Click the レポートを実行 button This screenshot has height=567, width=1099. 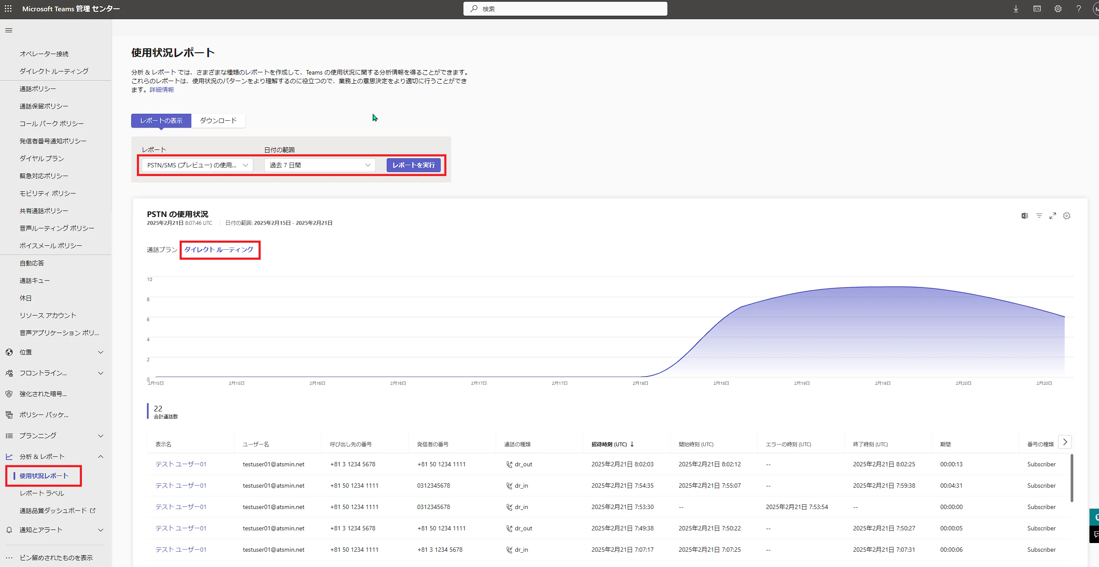click(414, 165)
